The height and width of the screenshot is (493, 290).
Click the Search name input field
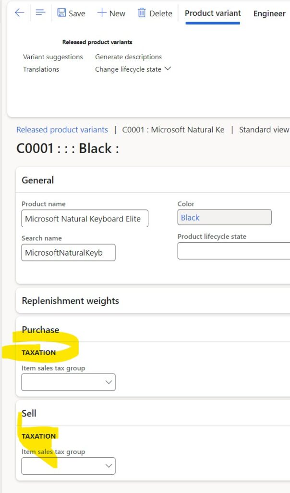point(68,252)
